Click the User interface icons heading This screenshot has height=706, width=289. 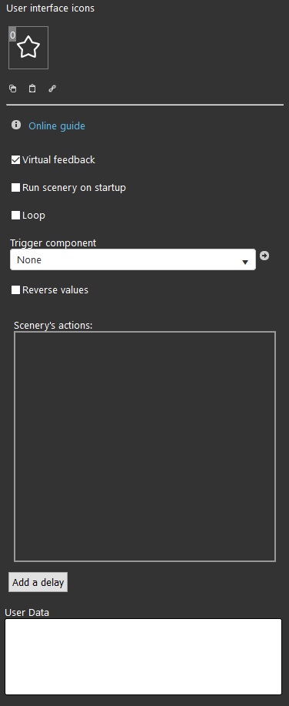[x=50, y=8]
